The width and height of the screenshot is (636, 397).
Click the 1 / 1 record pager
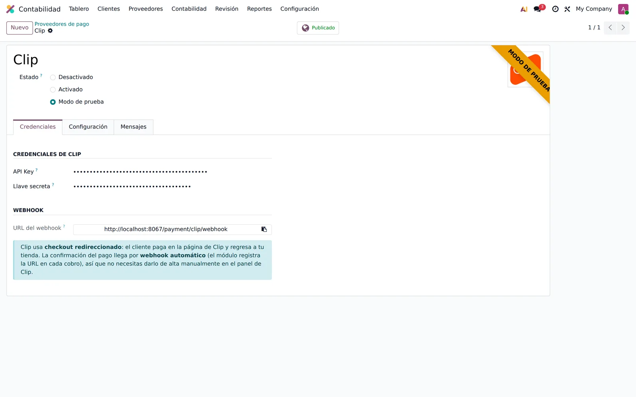[x=594, y=28]
